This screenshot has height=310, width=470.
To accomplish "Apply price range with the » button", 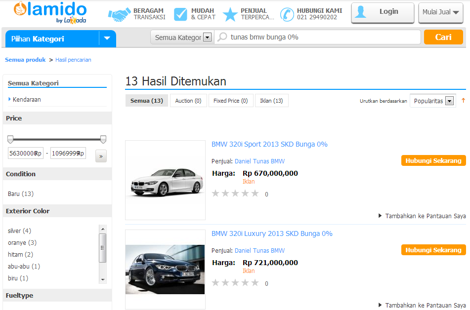I will pos(101,156).
